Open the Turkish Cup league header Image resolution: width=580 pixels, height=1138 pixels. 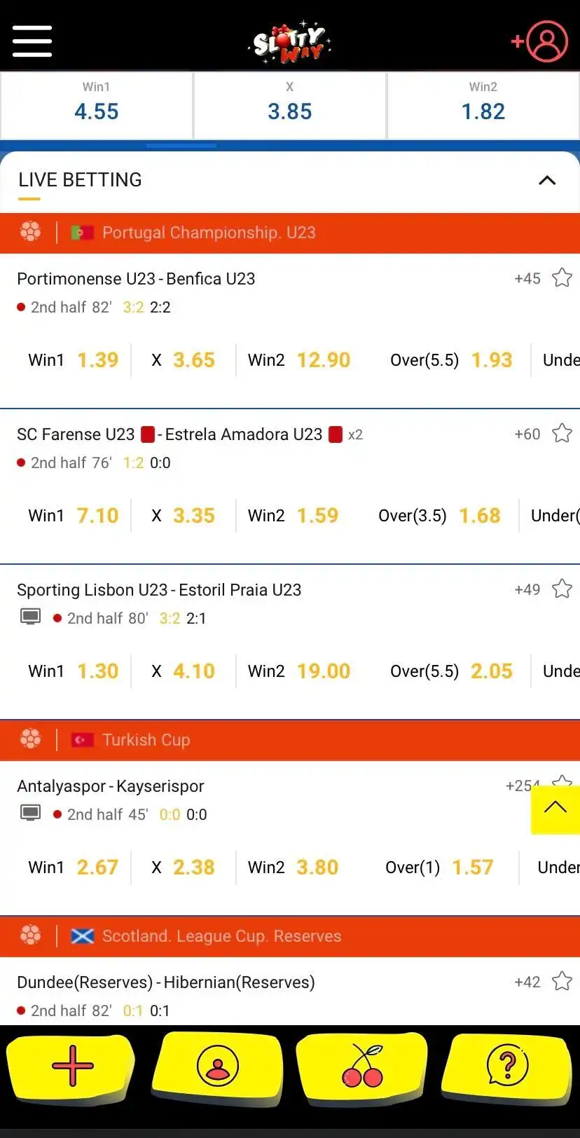pos(146,740)
